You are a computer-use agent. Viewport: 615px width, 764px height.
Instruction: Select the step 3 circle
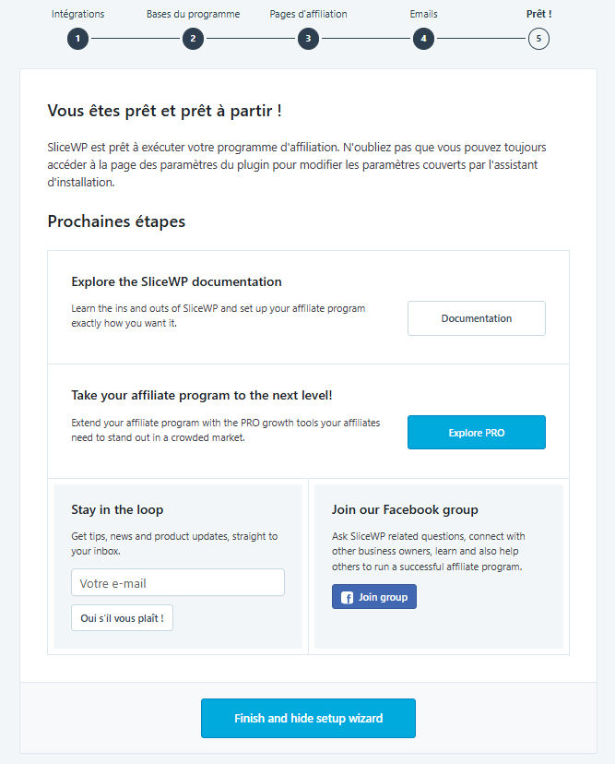[308, 39]
